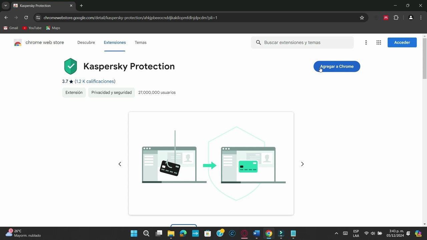Open the Wi-Fi network icon

click(366, 233)
